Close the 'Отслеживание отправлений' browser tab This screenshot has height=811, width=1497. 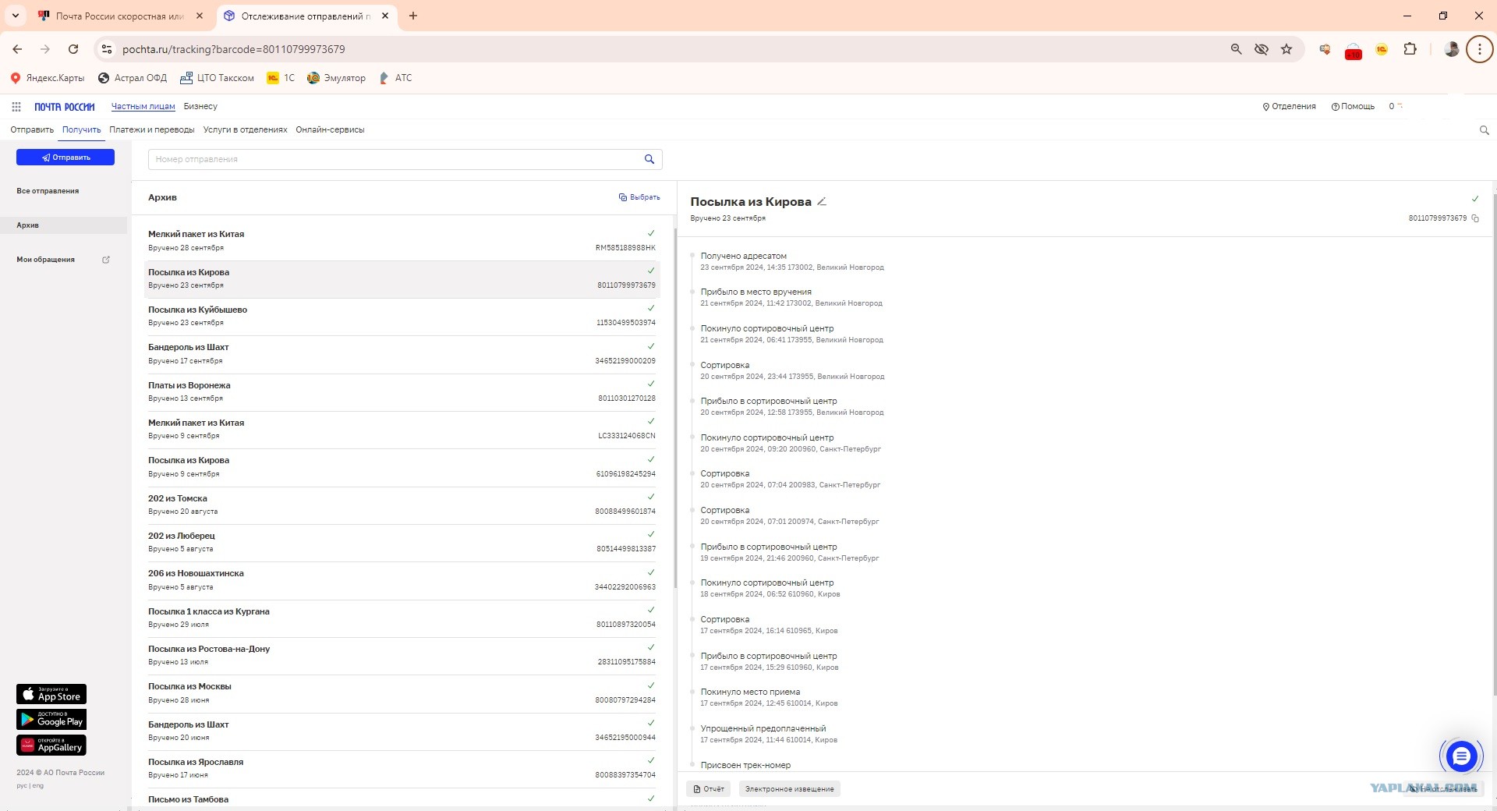pyautogui.click(x=385, y=16)
